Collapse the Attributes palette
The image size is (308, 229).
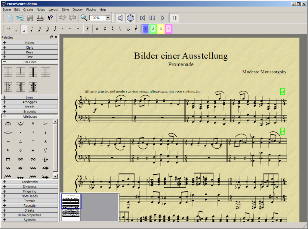pyautogui.click(x=30, y=116)
